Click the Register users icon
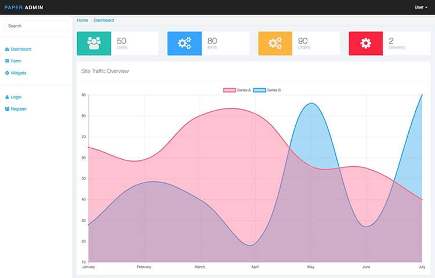 coord(7,109)
